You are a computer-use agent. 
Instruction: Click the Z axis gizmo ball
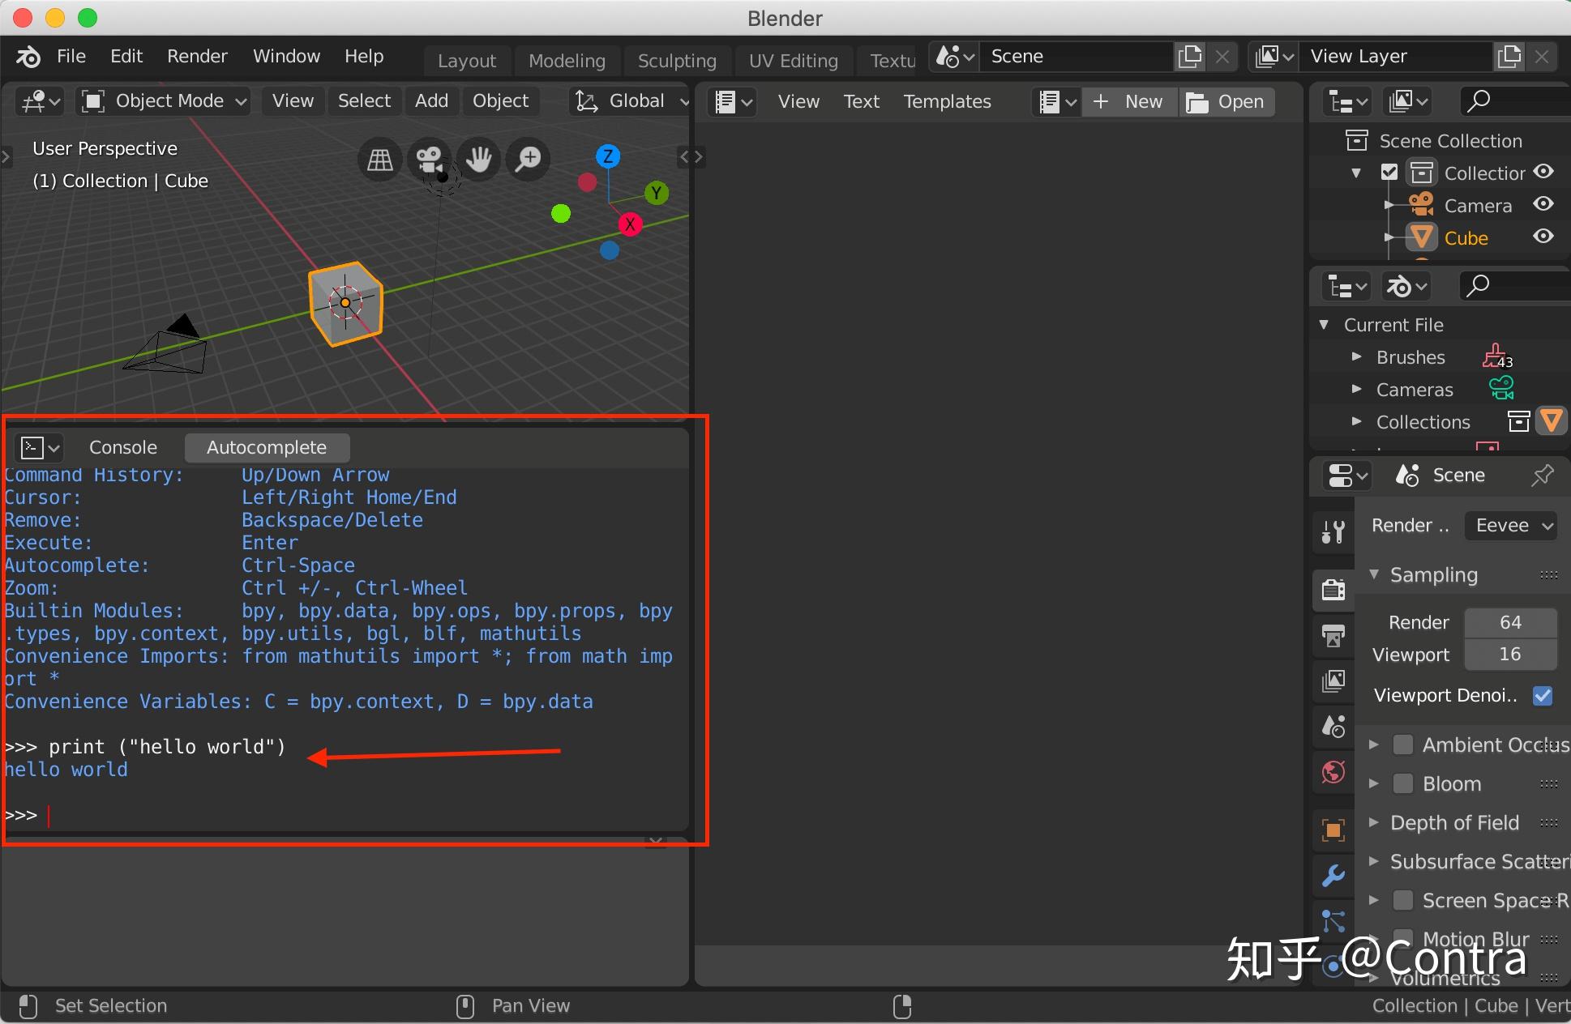coord(608,156)
